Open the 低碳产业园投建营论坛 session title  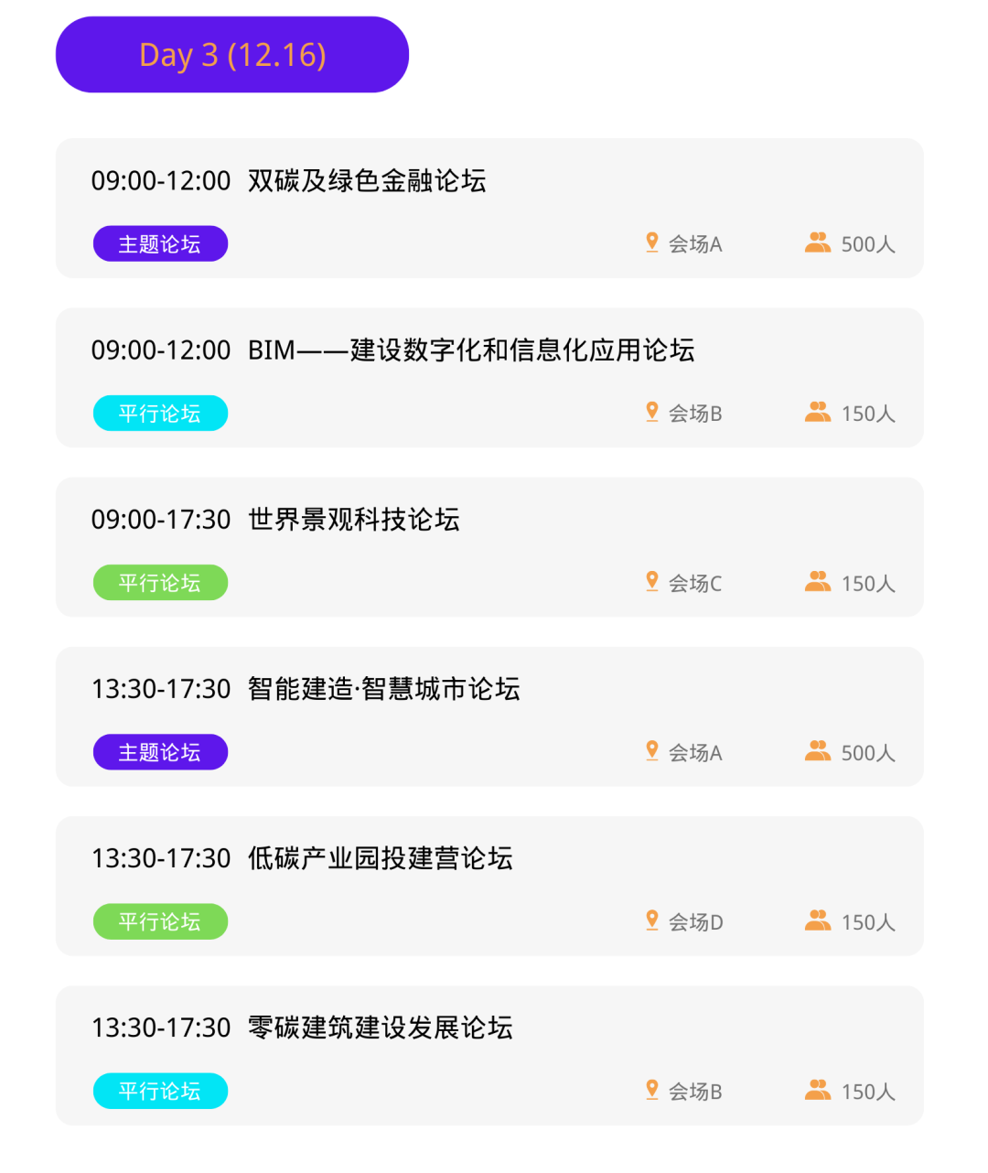pyautogui.click(x=381, y=858)
